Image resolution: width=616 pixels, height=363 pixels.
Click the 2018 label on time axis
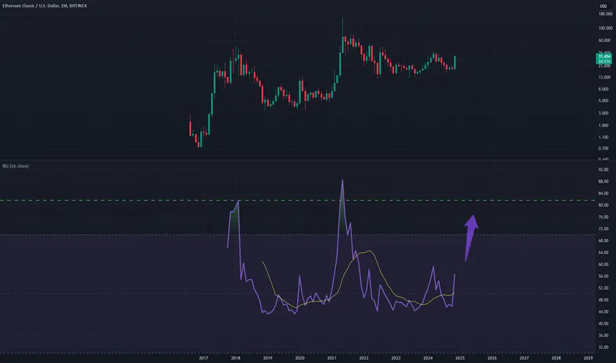[236, 358]
